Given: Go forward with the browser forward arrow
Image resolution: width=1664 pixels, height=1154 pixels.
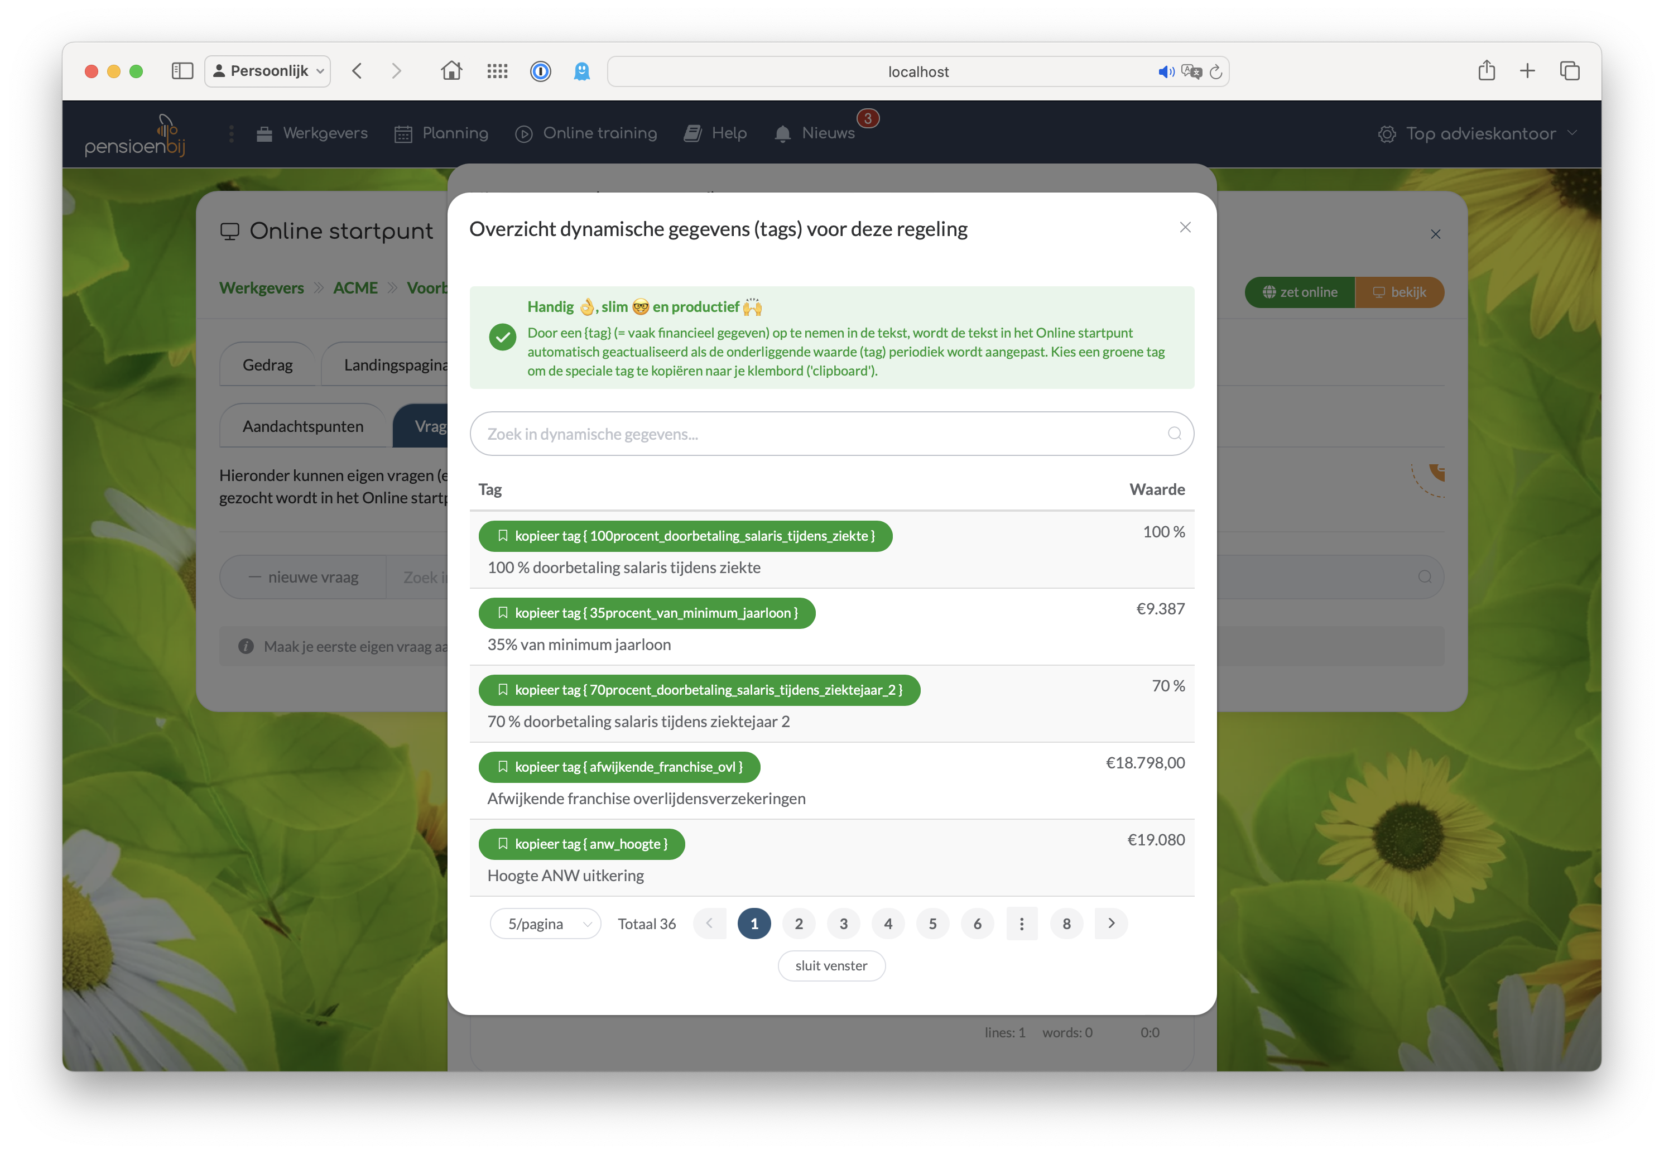Looking at the screenshot, I should [396, 71].
